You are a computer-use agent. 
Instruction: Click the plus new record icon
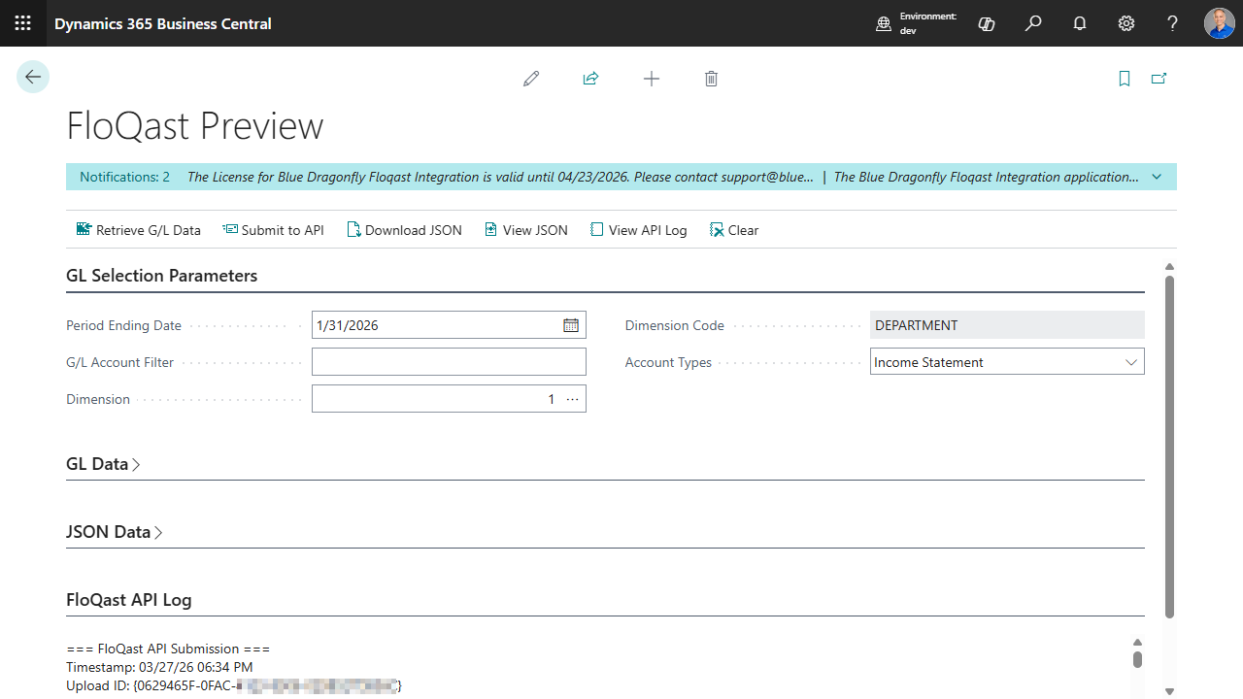coord(652,79)
